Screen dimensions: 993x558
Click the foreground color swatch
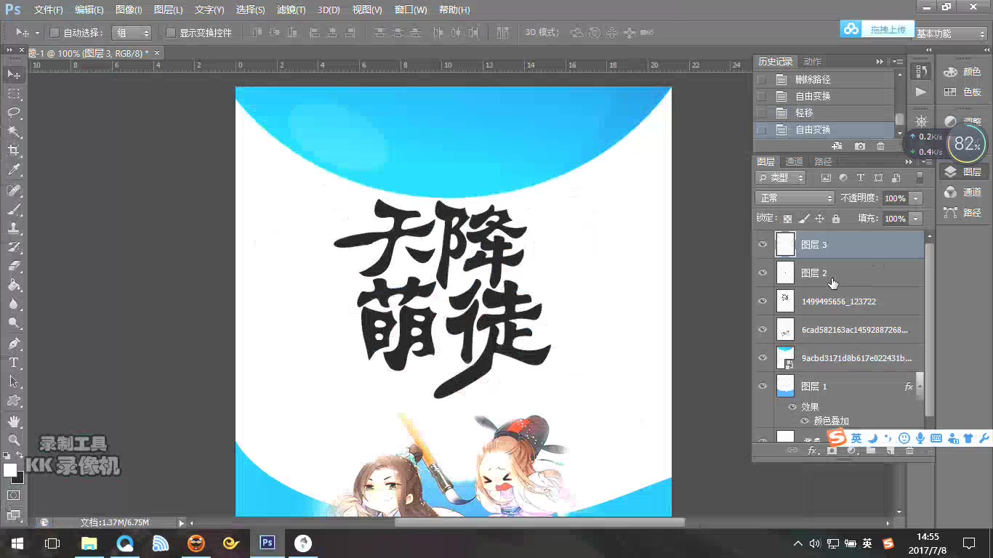tap(9, 470)
